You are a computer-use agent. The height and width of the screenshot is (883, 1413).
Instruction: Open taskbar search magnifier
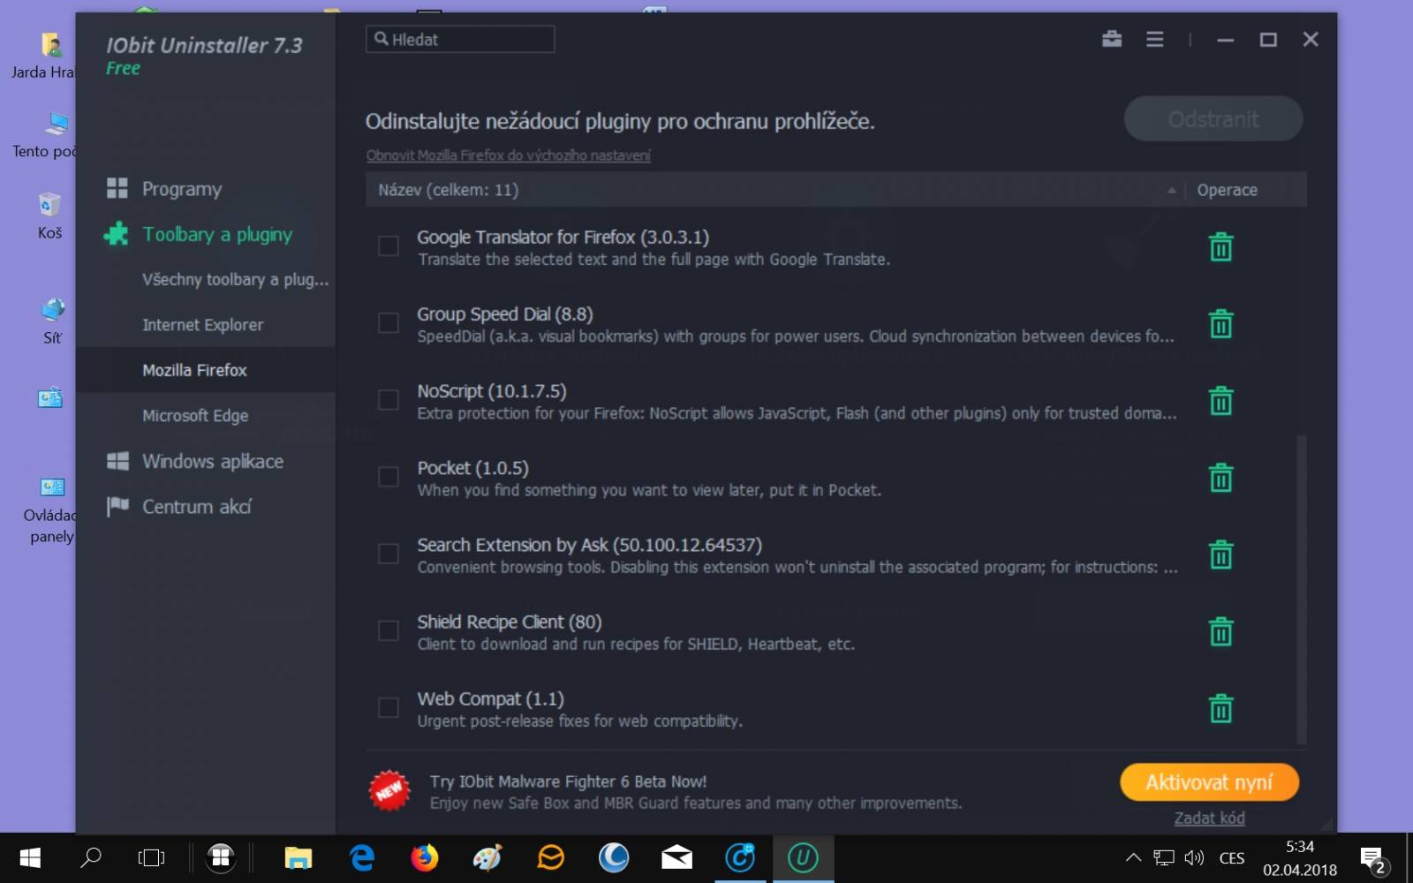[91, 857]
